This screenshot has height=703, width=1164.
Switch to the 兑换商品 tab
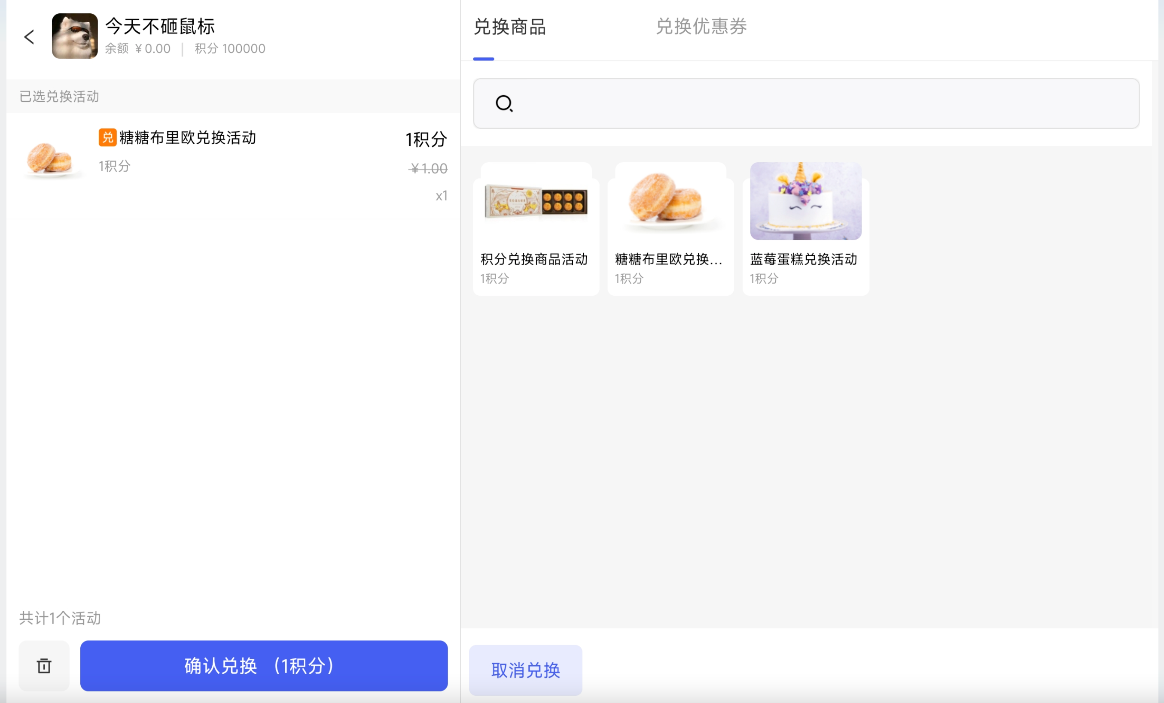(510, 27)
